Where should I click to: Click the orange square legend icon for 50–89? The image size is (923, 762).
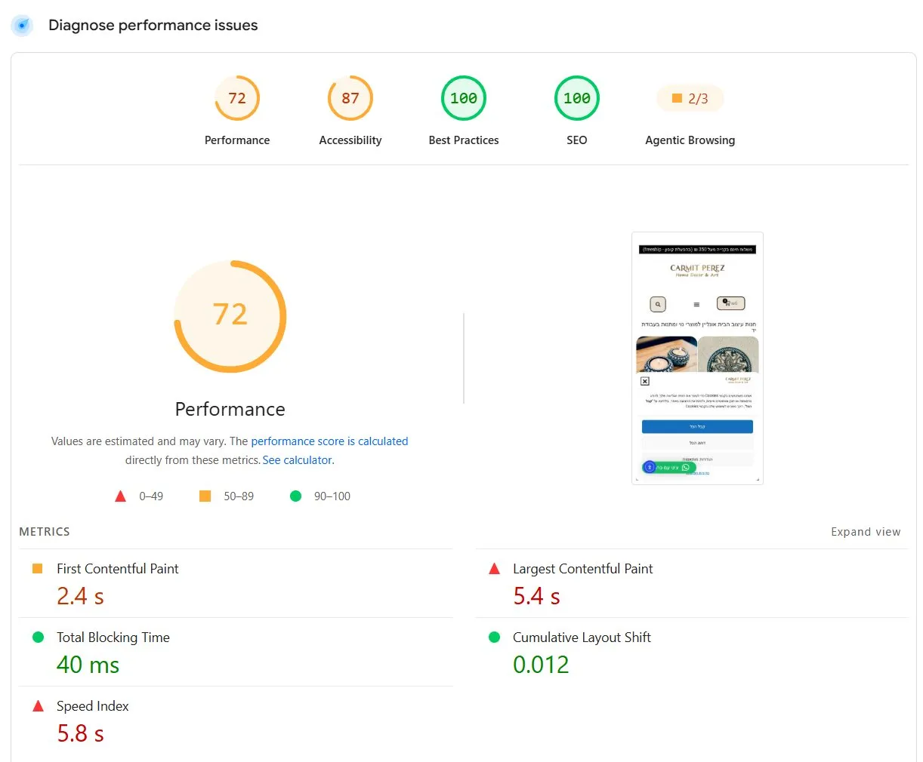(205, 496)
